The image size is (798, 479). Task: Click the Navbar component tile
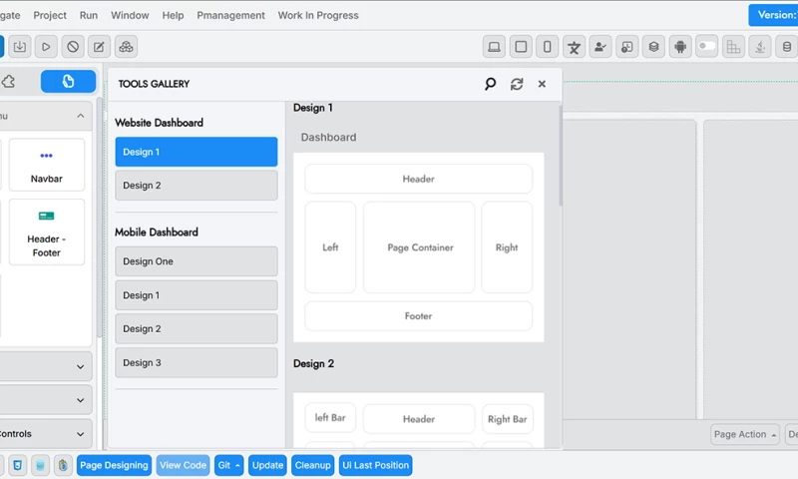[x=46, y=165]
